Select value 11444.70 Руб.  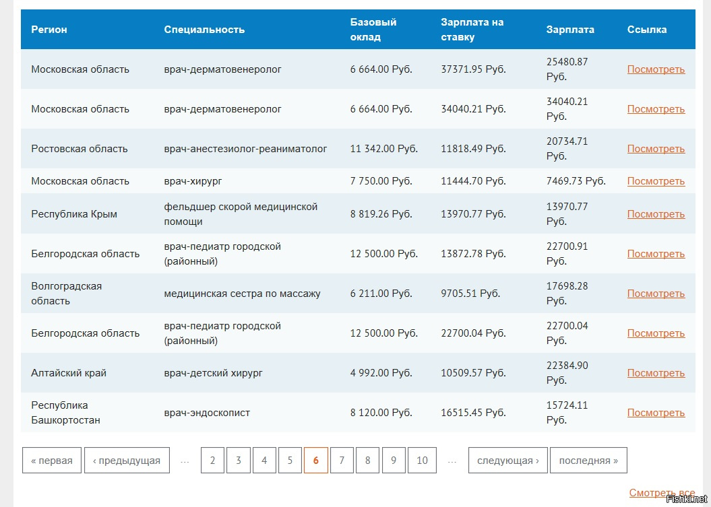[473, 181]
